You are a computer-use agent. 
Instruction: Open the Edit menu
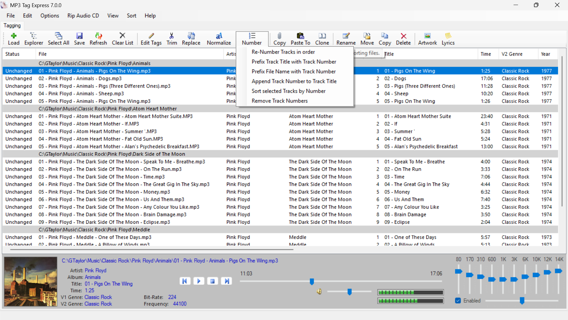click(28, 16)
